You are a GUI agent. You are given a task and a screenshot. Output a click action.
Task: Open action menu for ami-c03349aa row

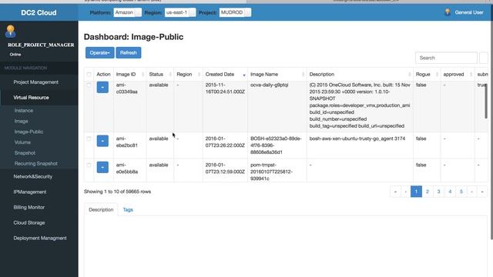102,87
